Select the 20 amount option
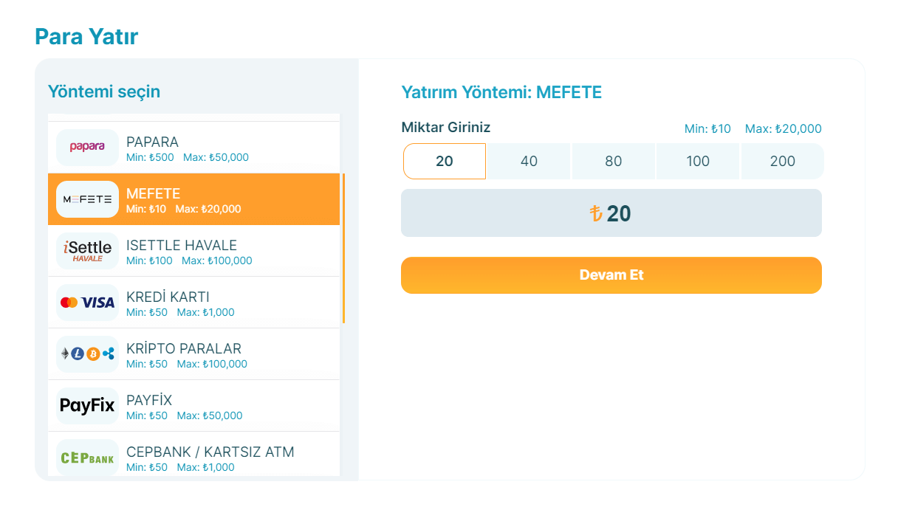 click(445, 161)
